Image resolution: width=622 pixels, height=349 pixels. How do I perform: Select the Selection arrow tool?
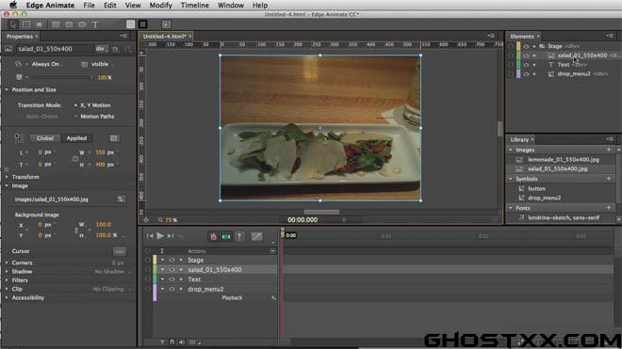pos(12,24)
